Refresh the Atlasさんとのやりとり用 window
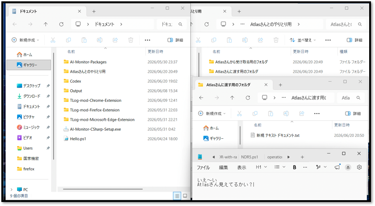The image size is (375, 206). 207,24
